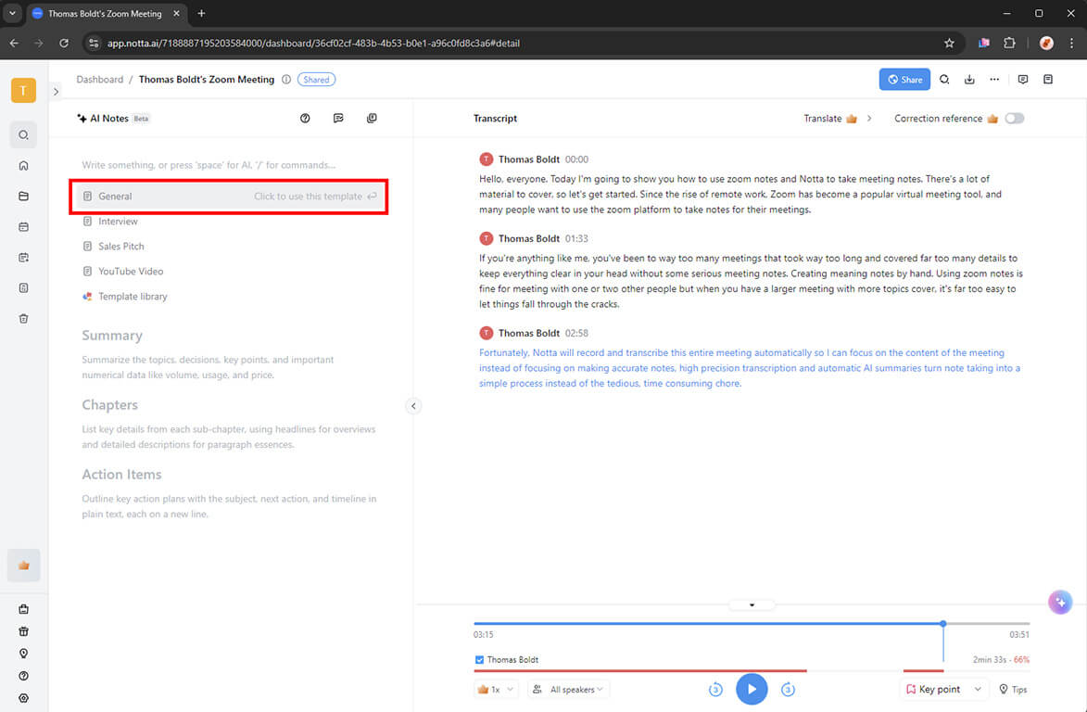Click the Action Items heading in AI Notes
The height and width of the screenshot is (712, 1087).
coord(121,475)
